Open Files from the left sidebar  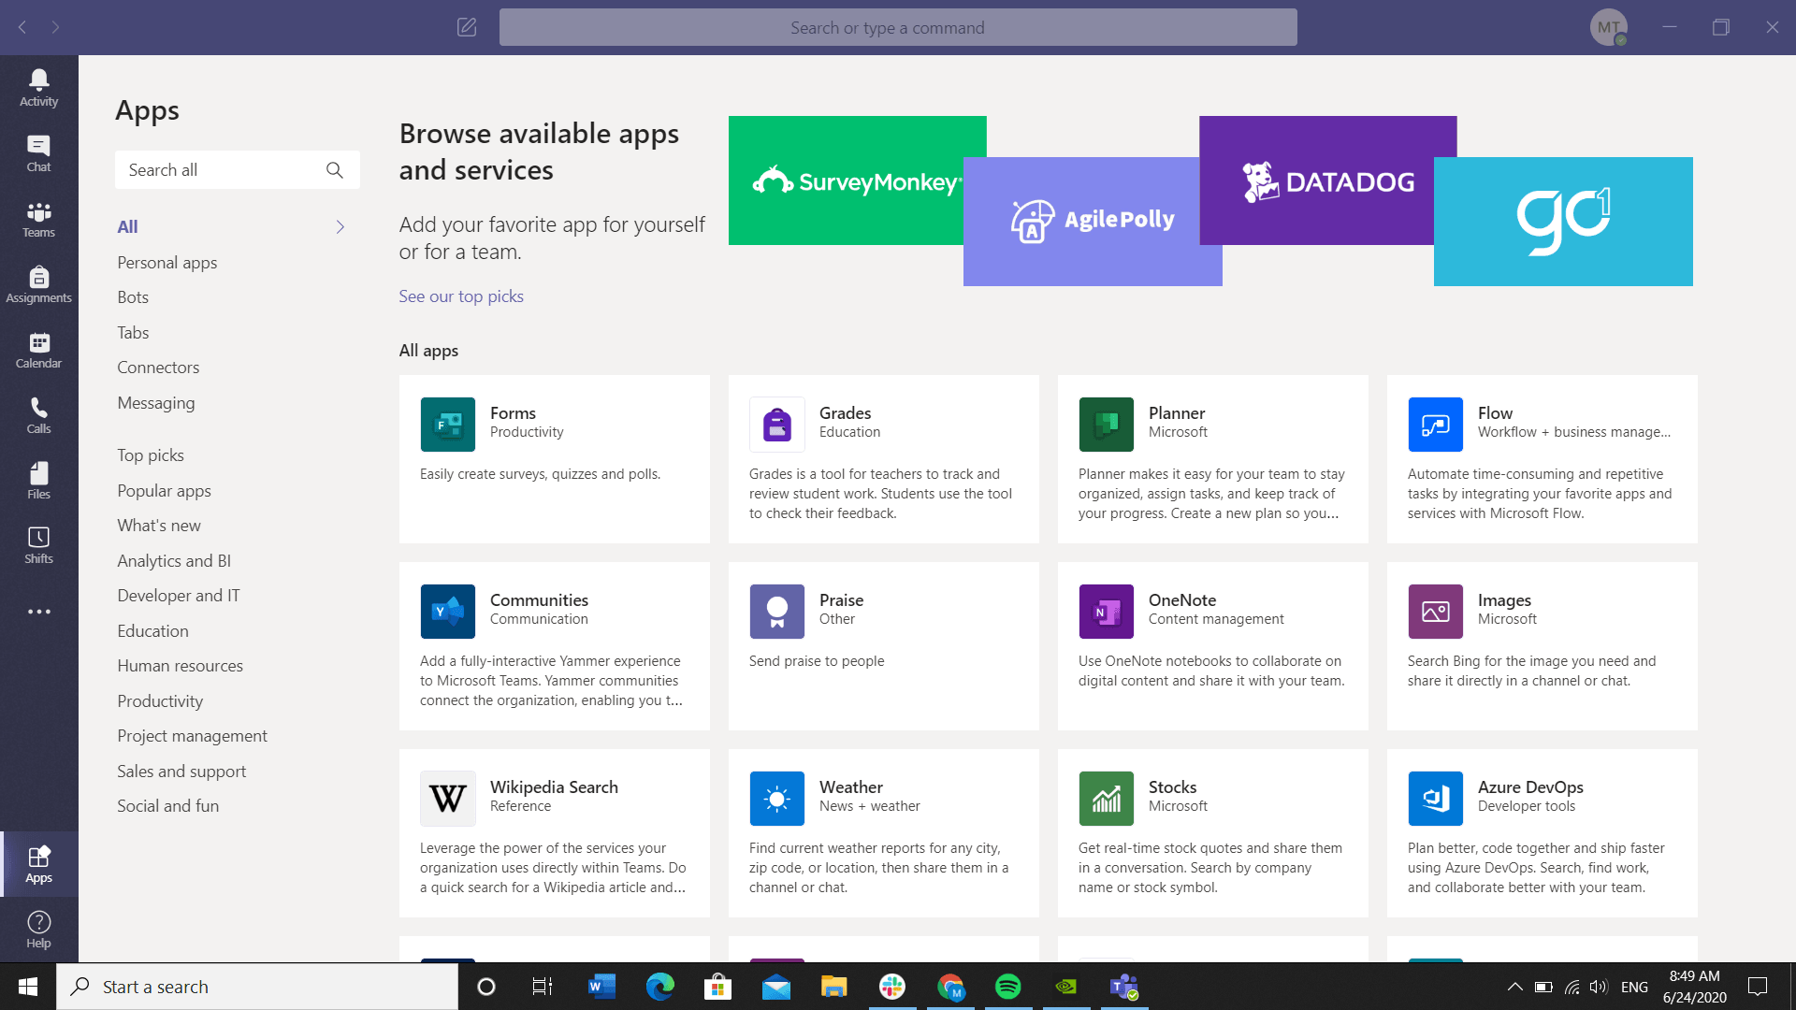38,479
